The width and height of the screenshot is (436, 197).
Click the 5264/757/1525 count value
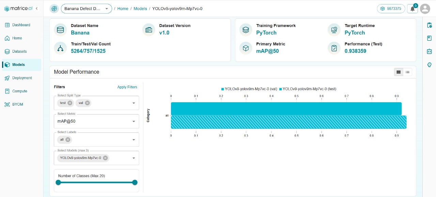(x=88, y=51)
